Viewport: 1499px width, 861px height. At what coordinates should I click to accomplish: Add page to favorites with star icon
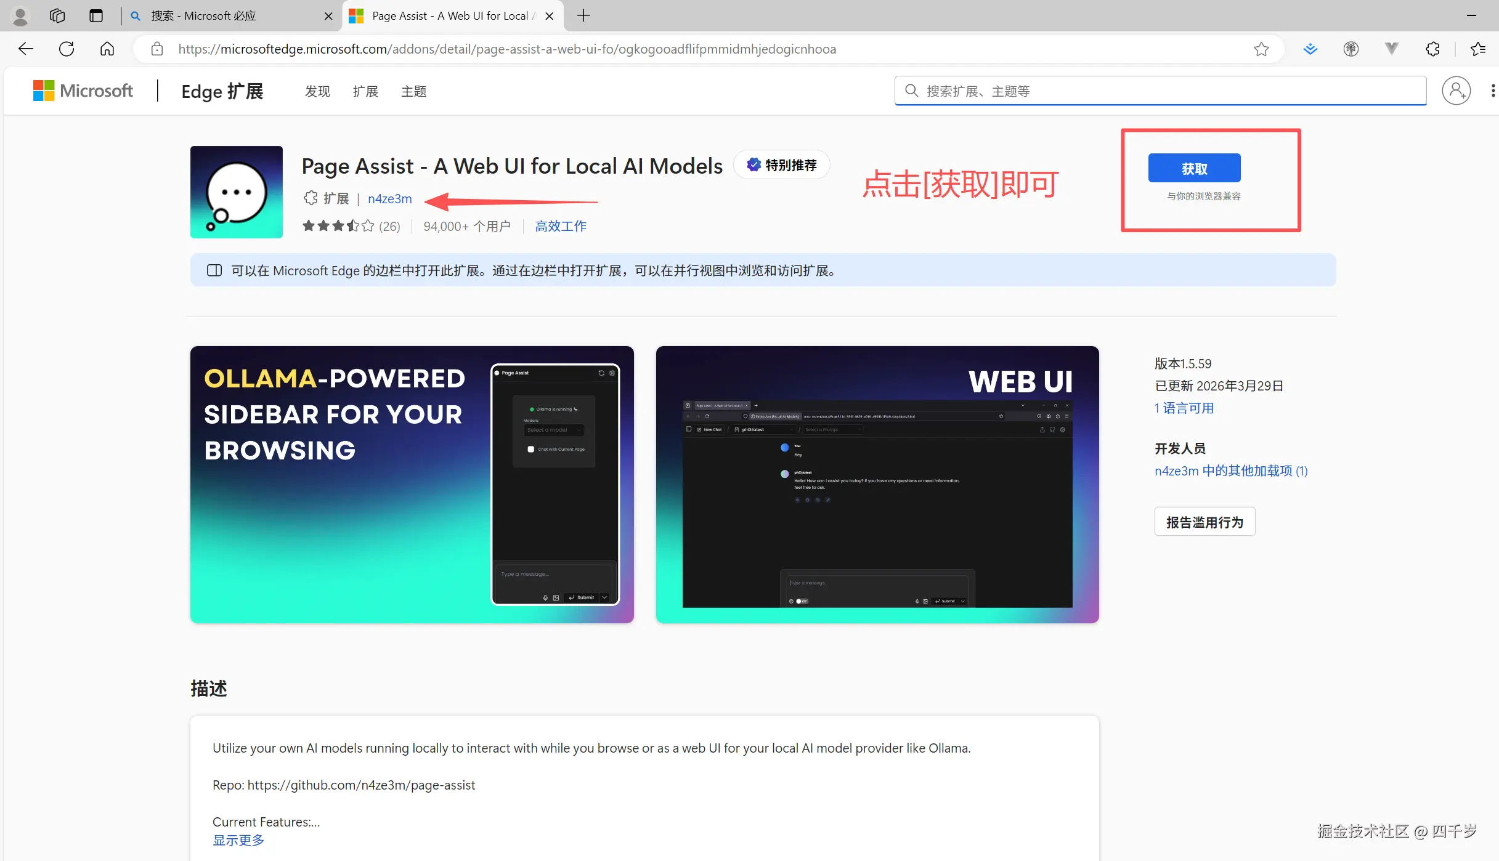click(1261, 49)
